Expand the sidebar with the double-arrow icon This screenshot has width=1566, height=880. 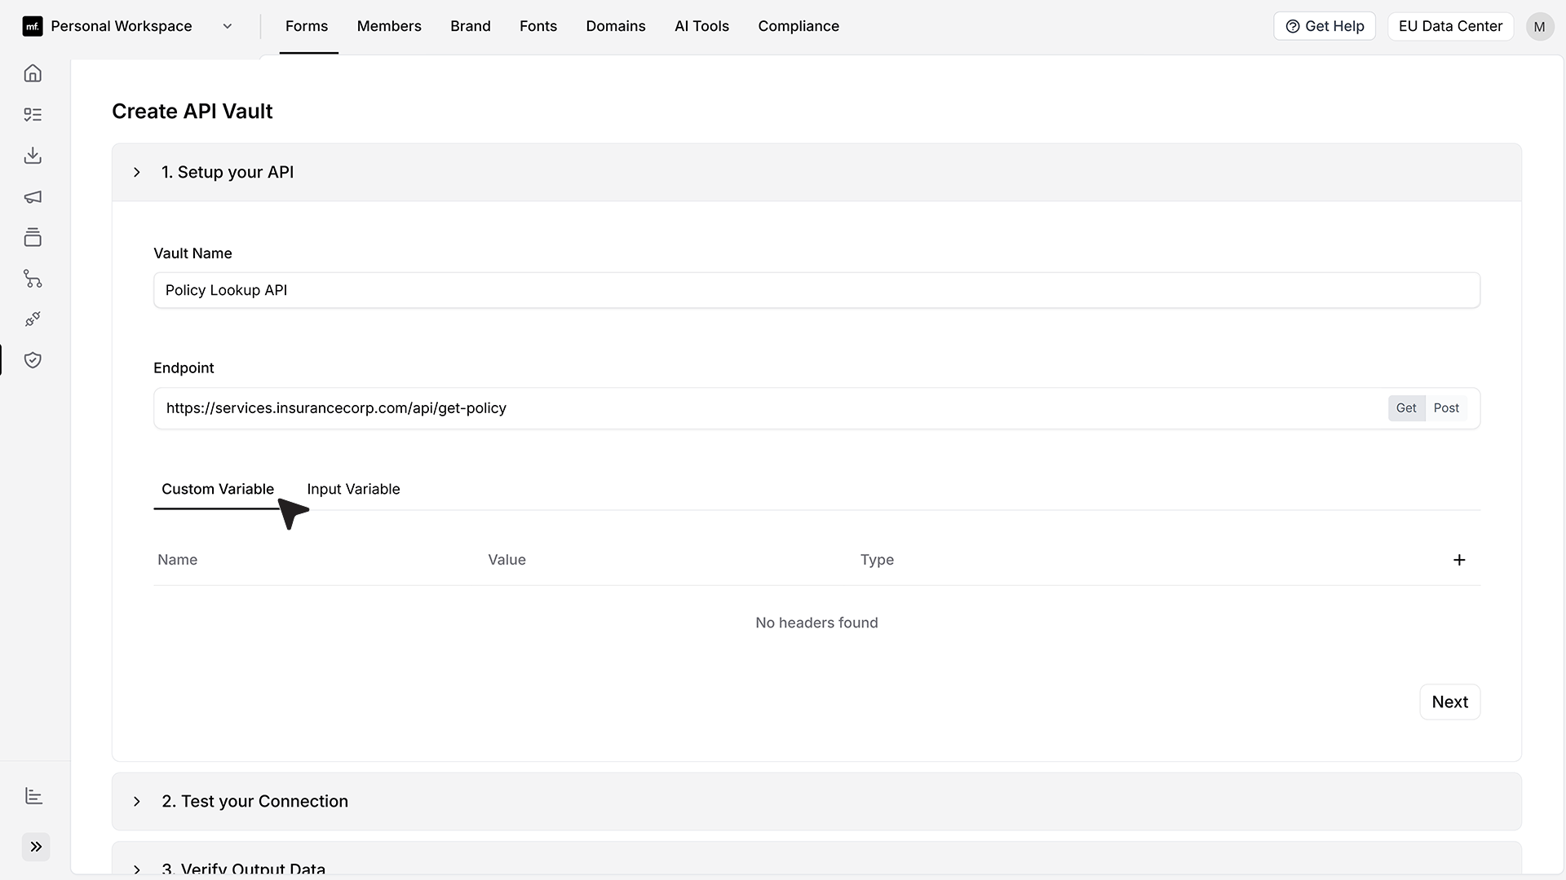36,847
